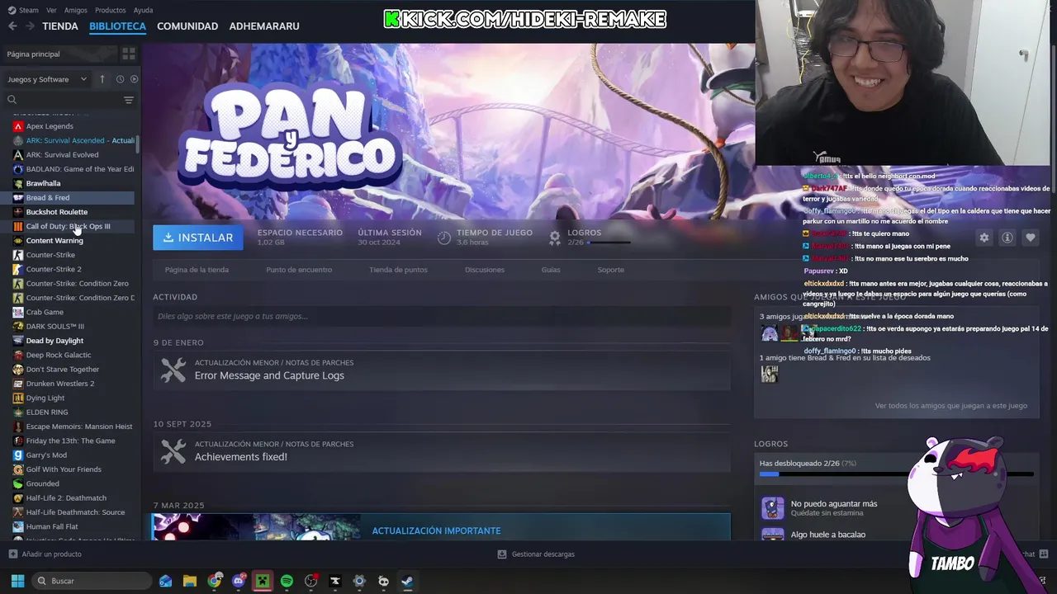Open the Ayuda menu
This screenshot has height=594, width=1057.
[x=143, y=10]
